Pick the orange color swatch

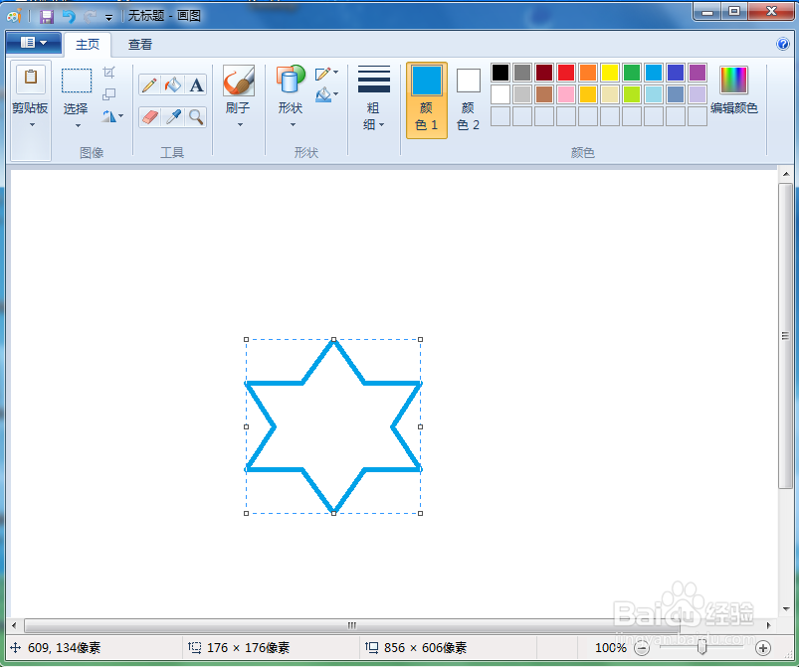588,73
